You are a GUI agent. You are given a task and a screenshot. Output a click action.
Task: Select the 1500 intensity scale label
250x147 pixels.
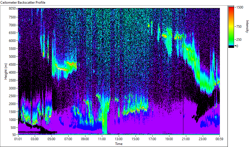click(240, 7)
